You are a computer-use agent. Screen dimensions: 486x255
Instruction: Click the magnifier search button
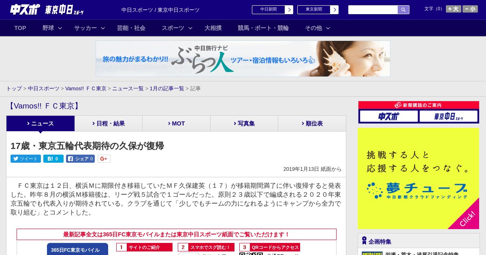403,10
